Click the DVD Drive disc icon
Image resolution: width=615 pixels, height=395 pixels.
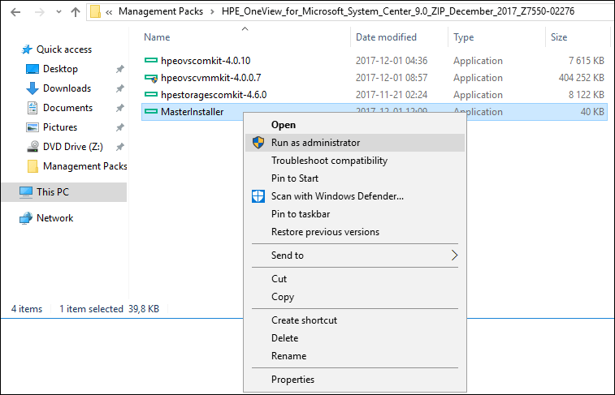(x=32, y=147)
